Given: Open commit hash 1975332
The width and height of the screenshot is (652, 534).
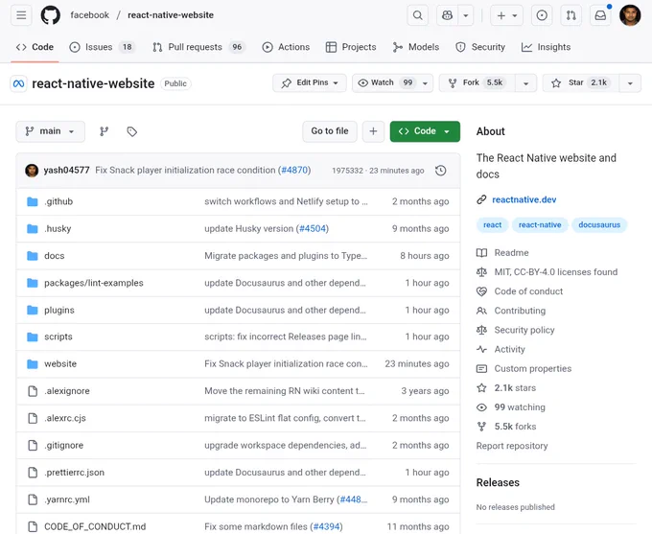Looking at the screenshot, I should coord(347,171).
